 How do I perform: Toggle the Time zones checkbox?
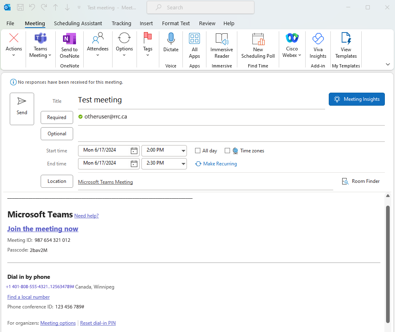pyautogui.click(x=228, y=151)
